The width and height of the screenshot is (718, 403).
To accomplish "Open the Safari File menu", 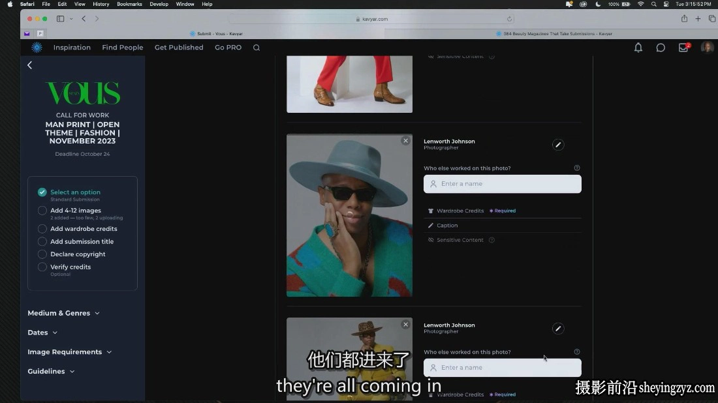I will point(46,4).
